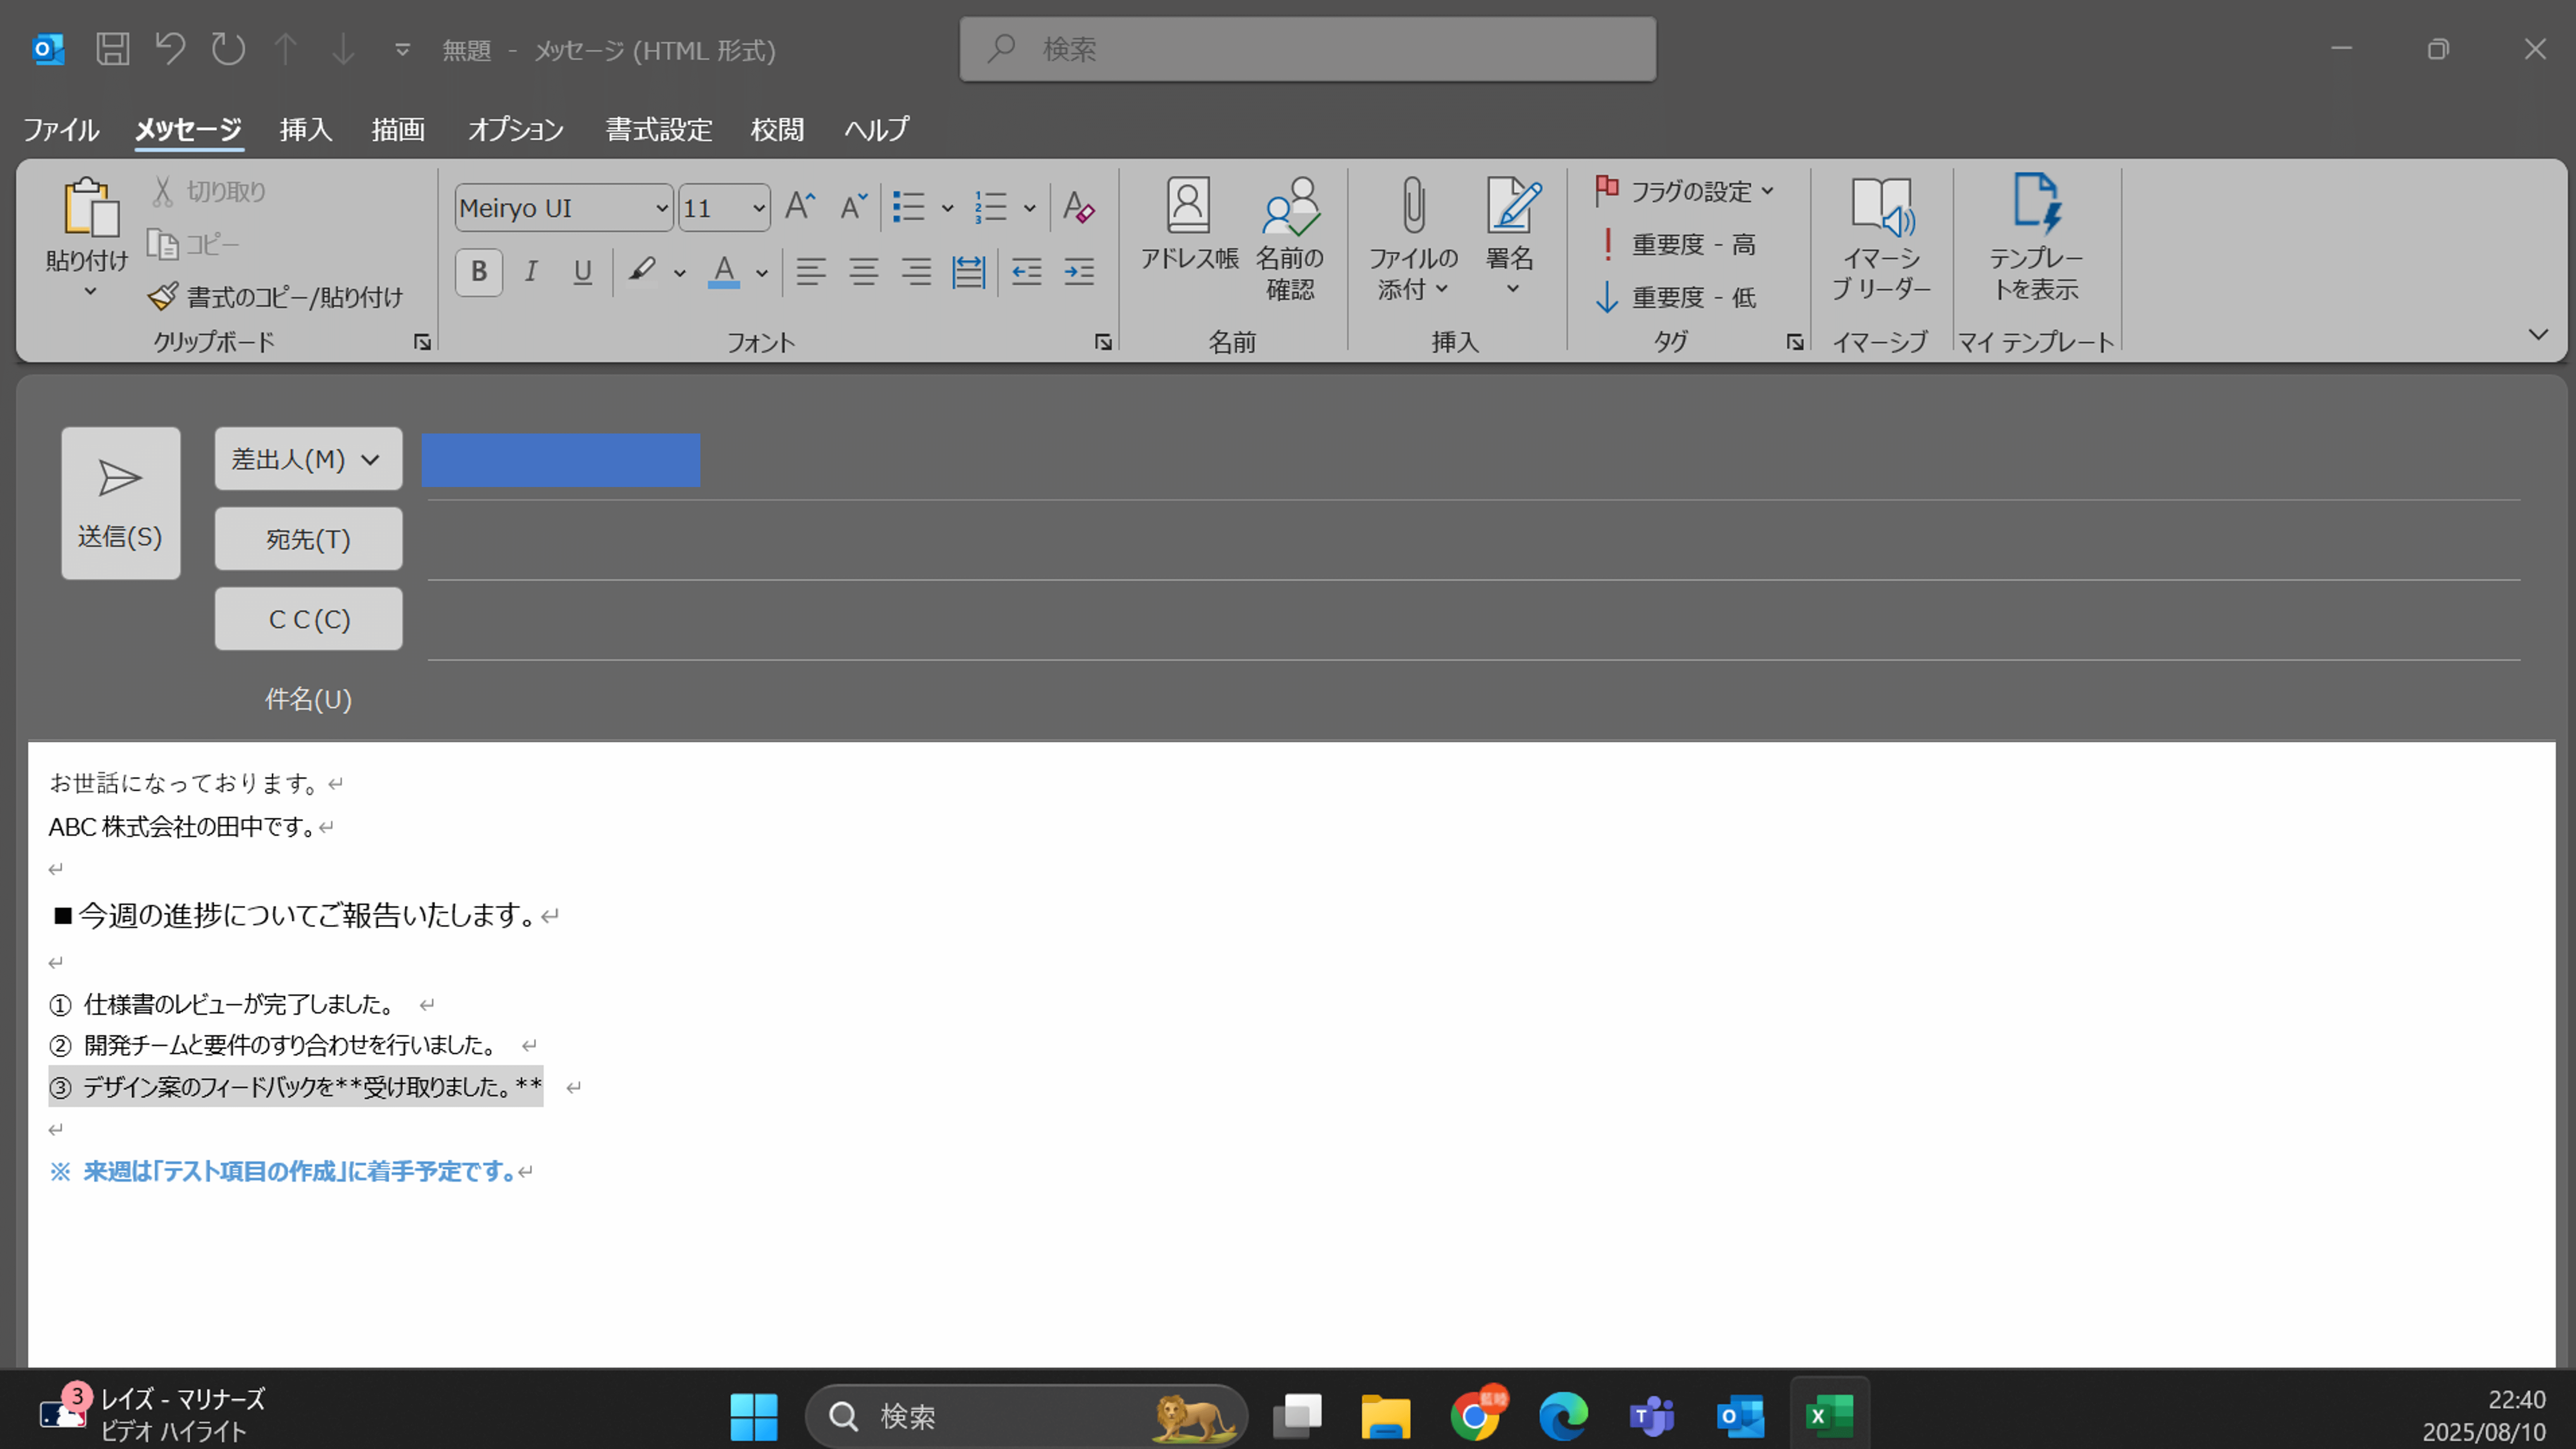2576x1449 pixels.
Task: Increase font size with the large A icon
Action: click(800, 207)
